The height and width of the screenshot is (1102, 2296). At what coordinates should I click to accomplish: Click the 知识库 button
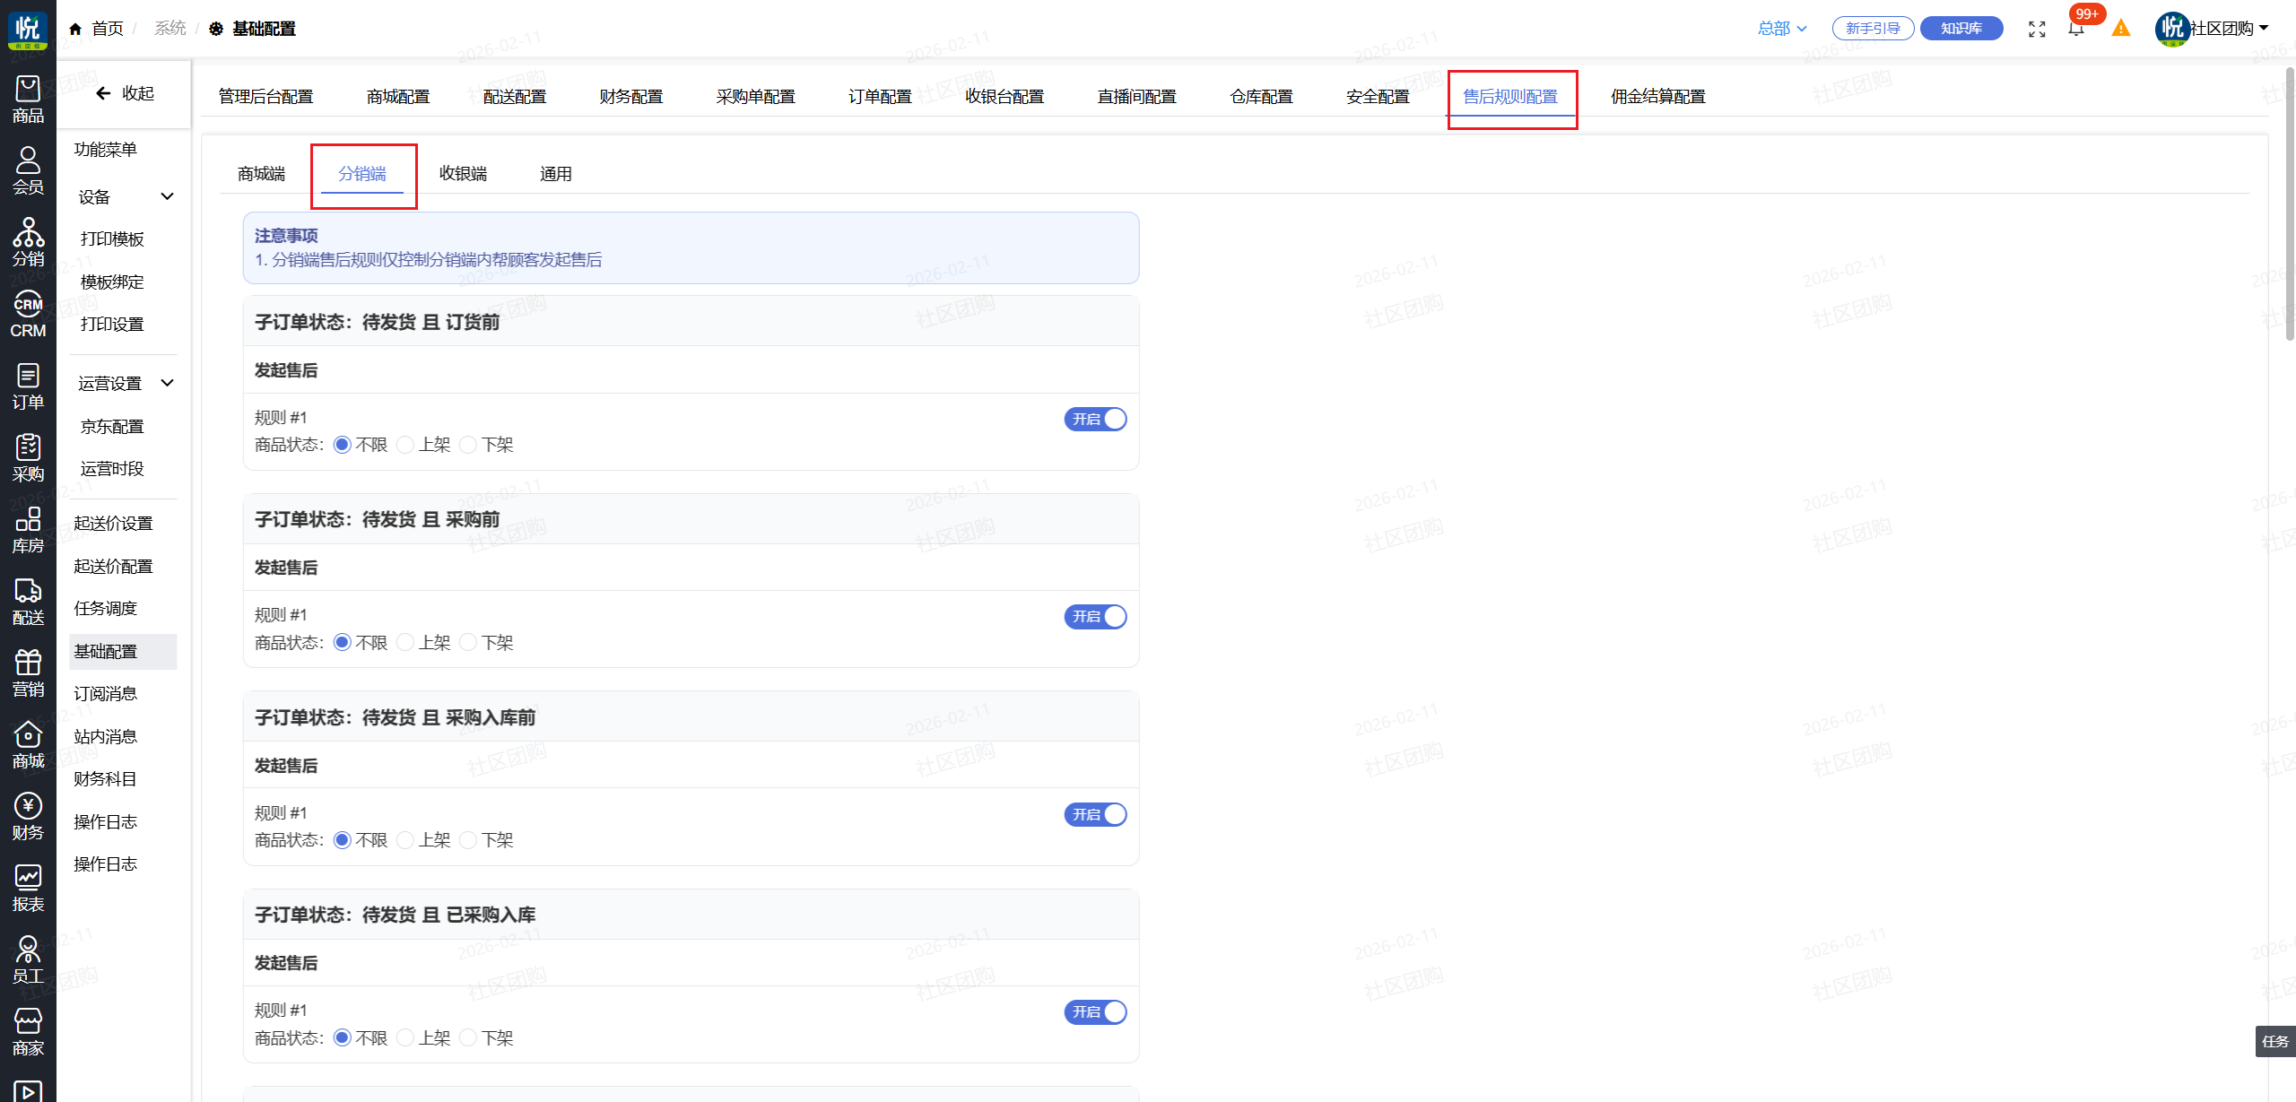click(1961, 29)
